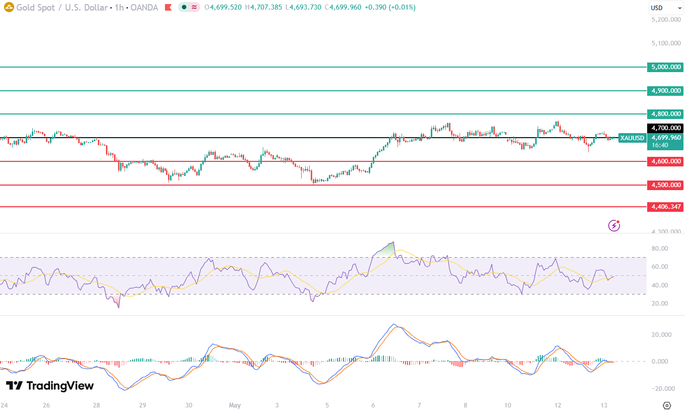
Task: Click the MACD 20.000 scale value
Action: (662, 335)
